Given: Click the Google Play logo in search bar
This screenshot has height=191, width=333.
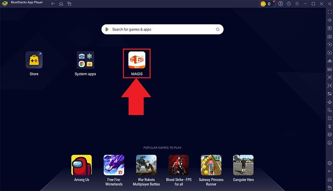Looking at the screenshot, I should 107,29.
